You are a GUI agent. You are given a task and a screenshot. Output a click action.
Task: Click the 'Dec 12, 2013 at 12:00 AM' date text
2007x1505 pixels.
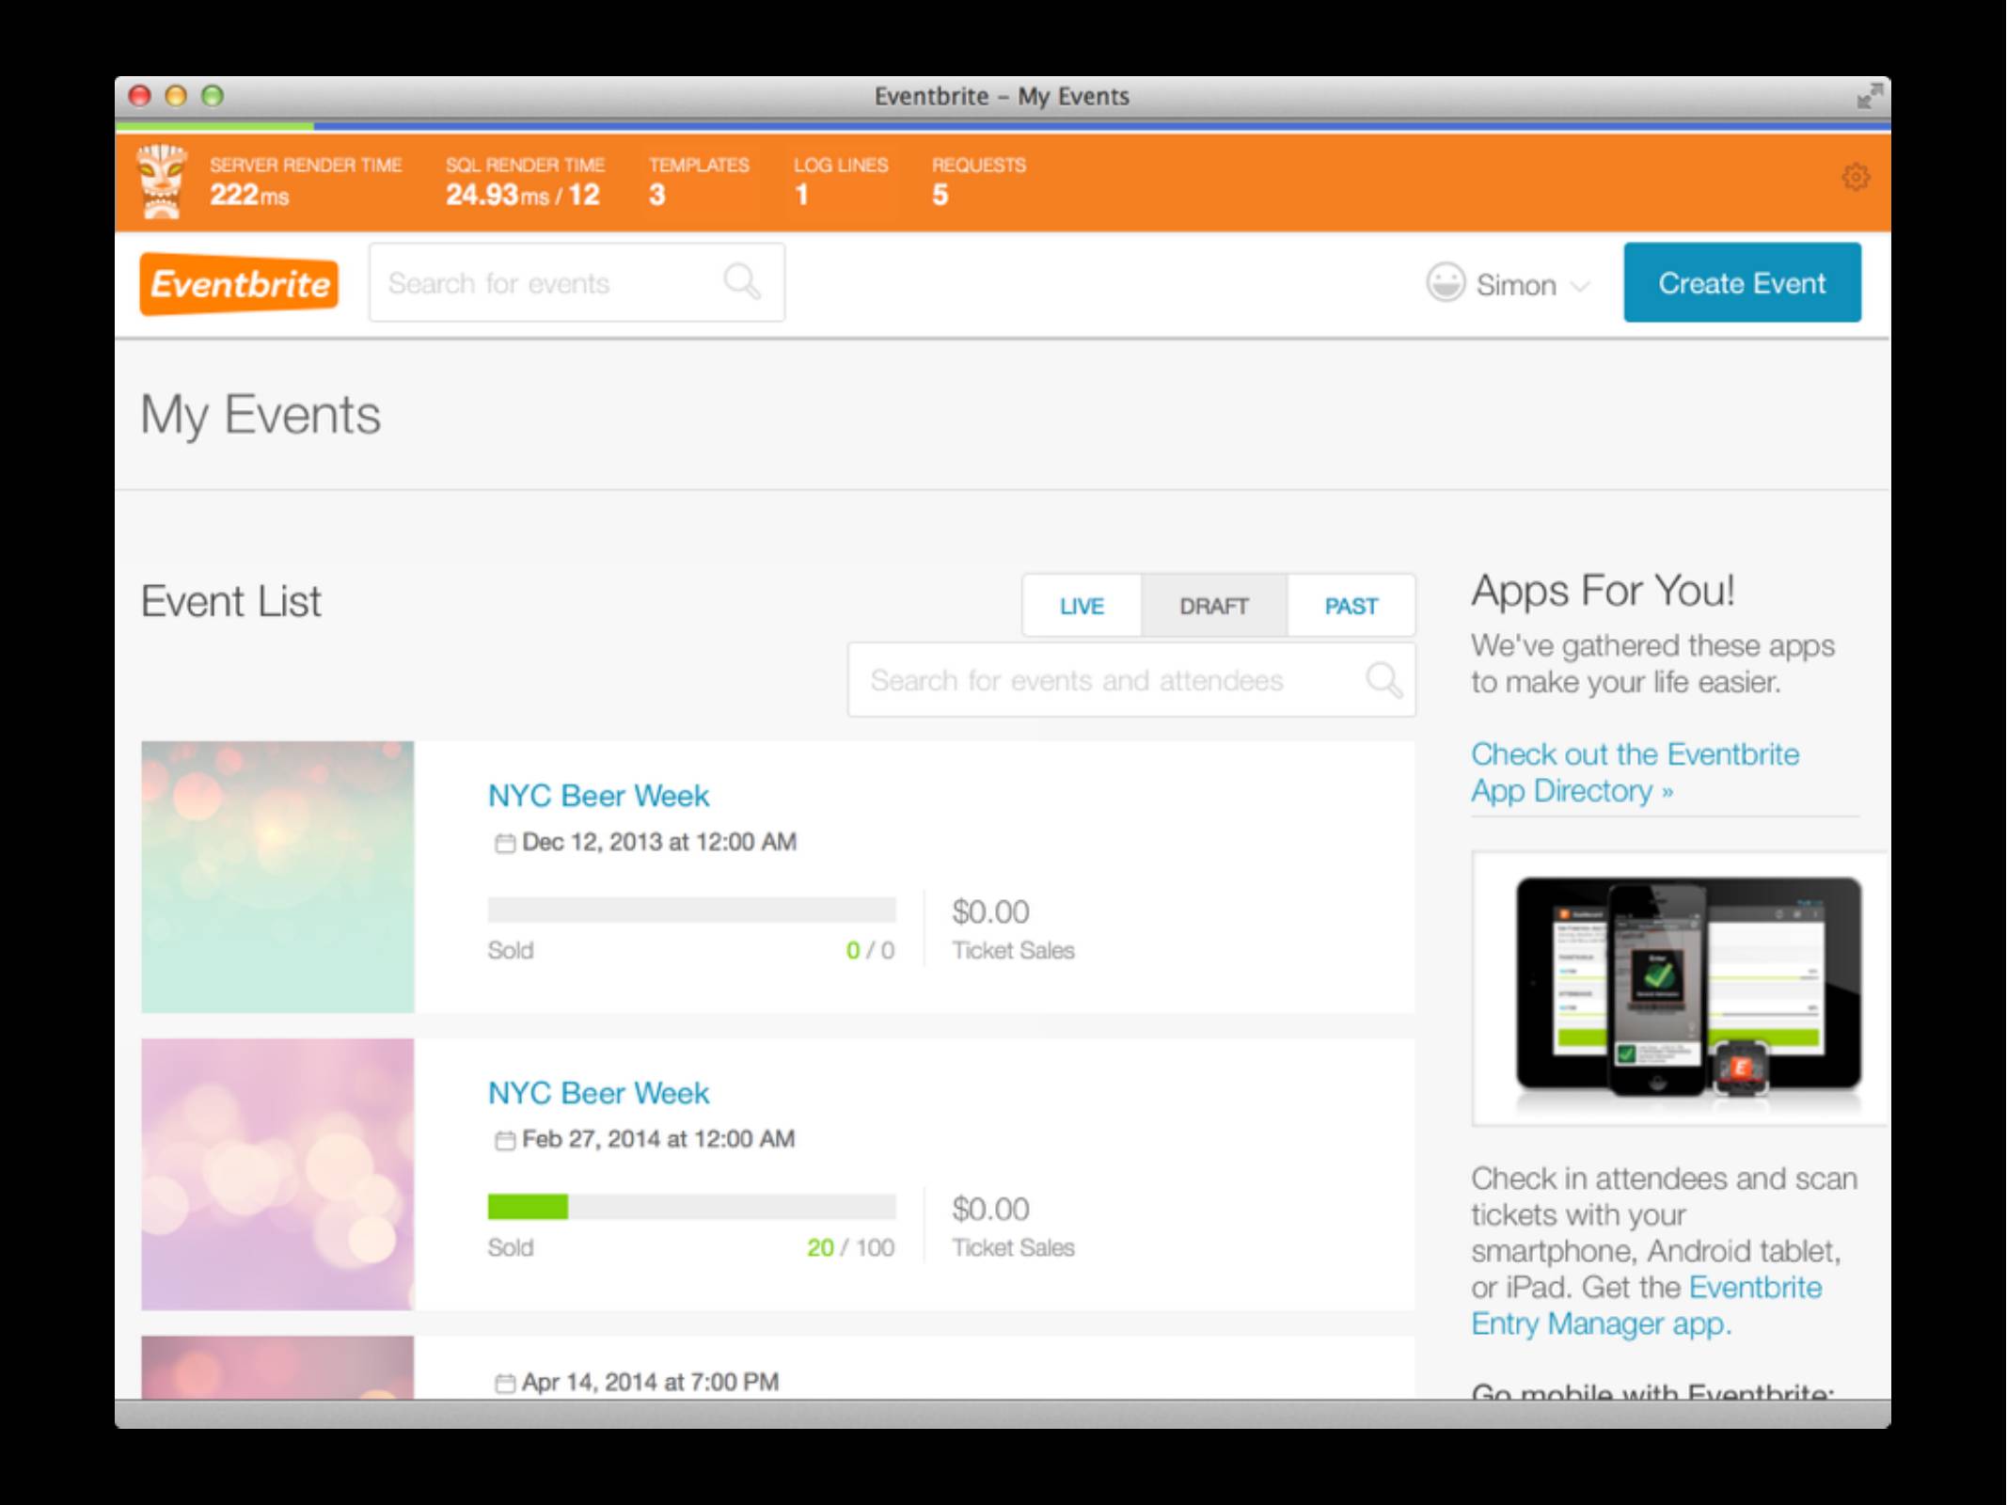pyautogui.click(x=659, y=842)
